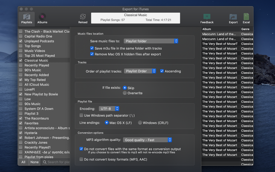The height and width of the screenshot is (172, 275).
Task: Click the All selection button
Action: 24,162
